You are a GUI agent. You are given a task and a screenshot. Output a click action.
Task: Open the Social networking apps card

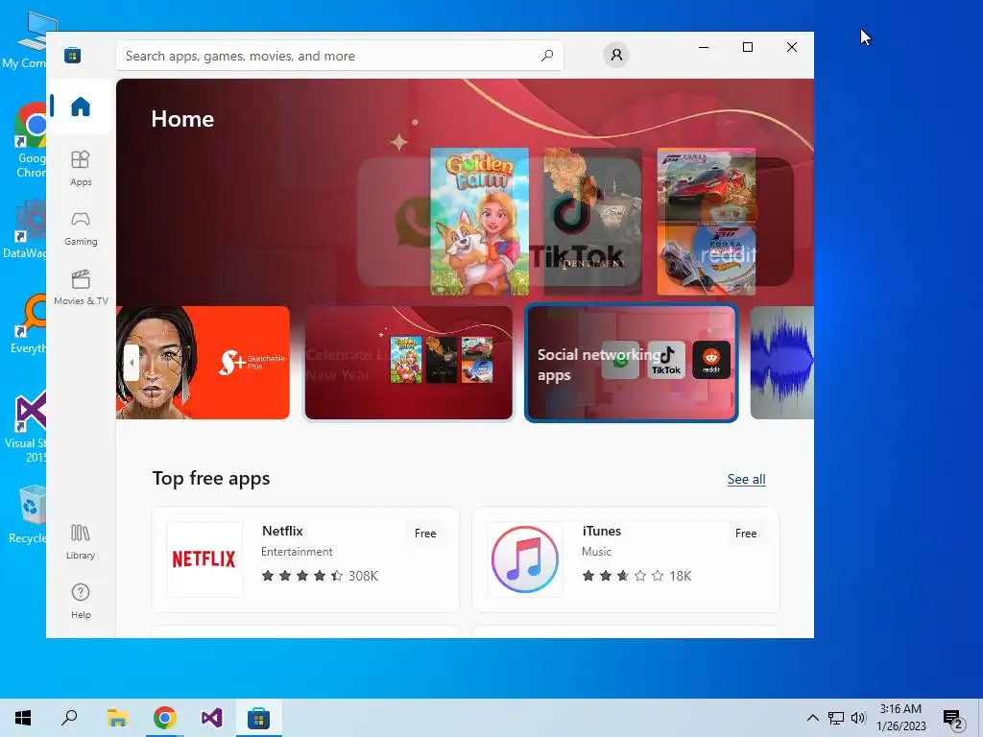[632, 363]
